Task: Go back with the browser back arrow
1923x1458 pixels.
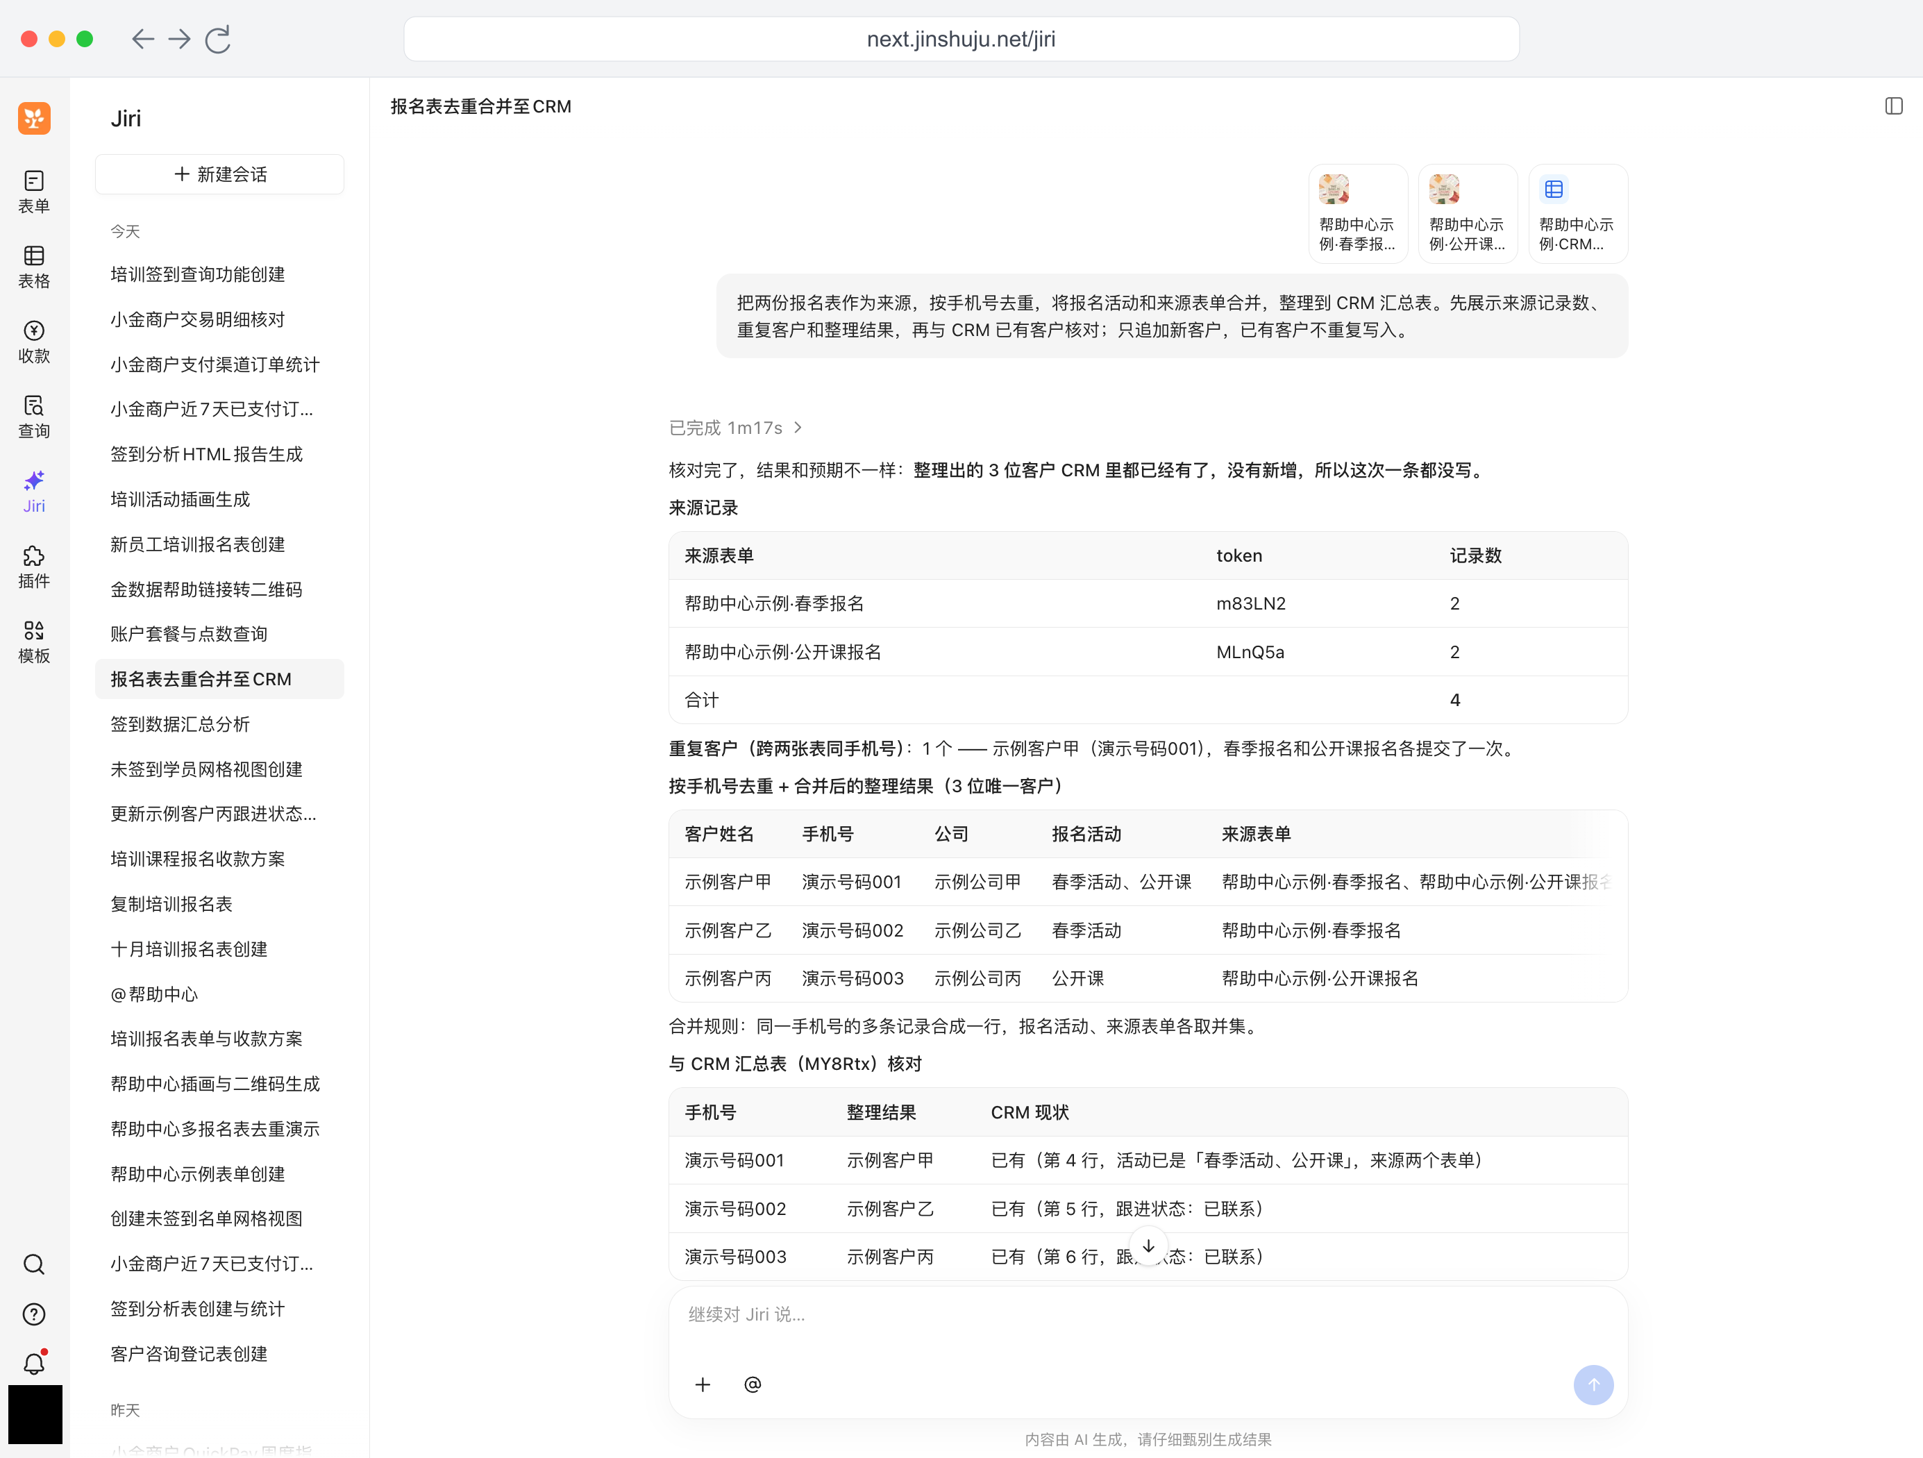Action: pyautogui.click(x=142, y=39)
